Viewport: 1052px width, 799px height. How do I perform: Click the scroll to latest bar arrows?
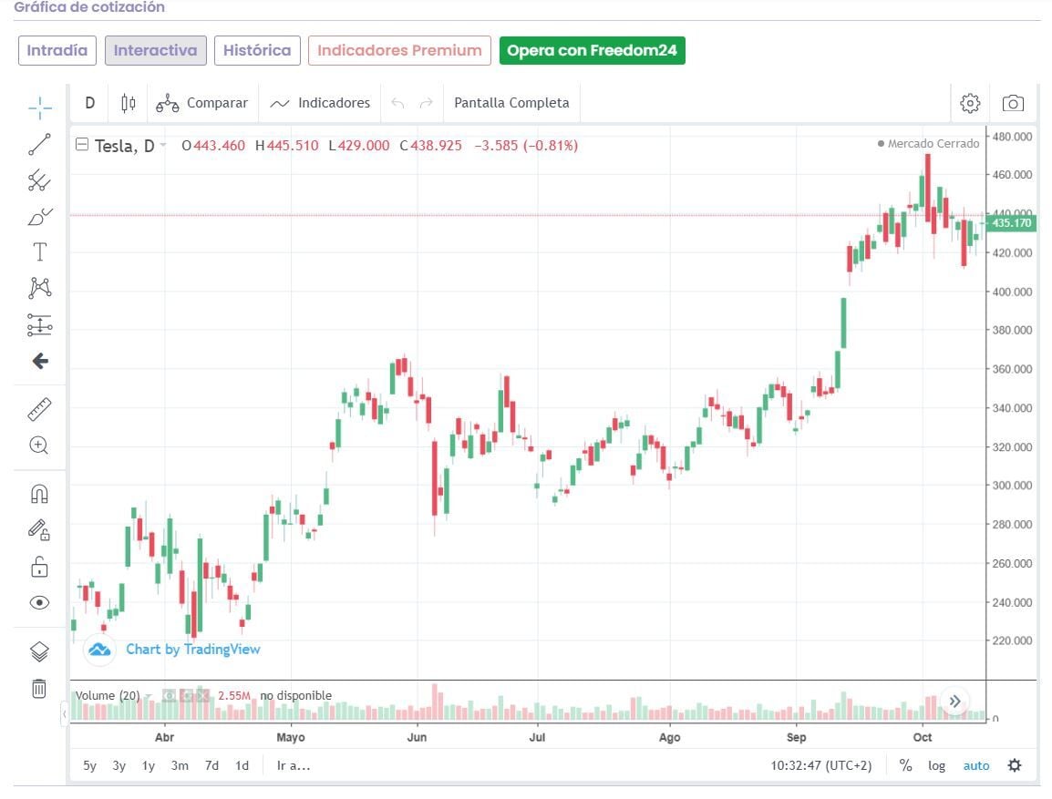954,702
